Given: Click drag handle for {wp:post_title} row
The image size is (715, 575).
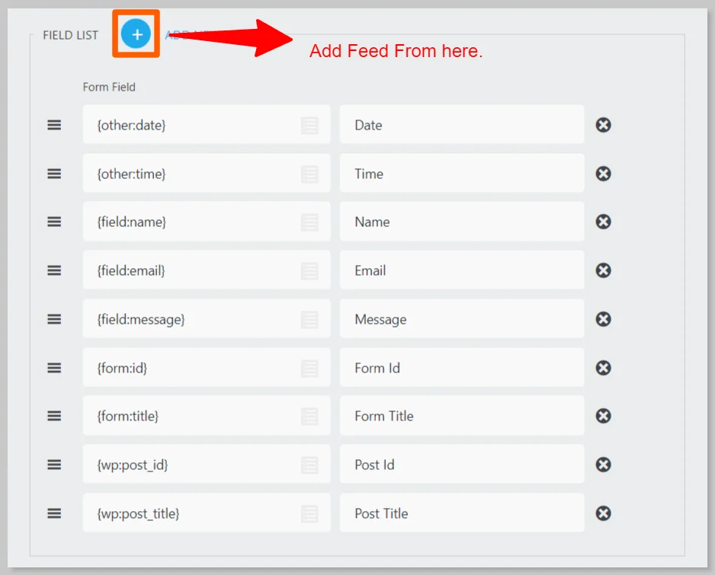Looking at the screenshot, I should 54,513.
